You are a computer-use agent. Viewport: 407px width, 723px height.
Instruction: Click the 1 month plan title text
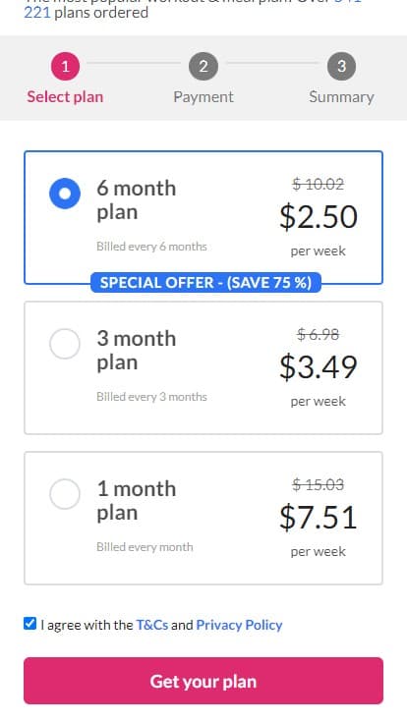(x=137, y=501)
